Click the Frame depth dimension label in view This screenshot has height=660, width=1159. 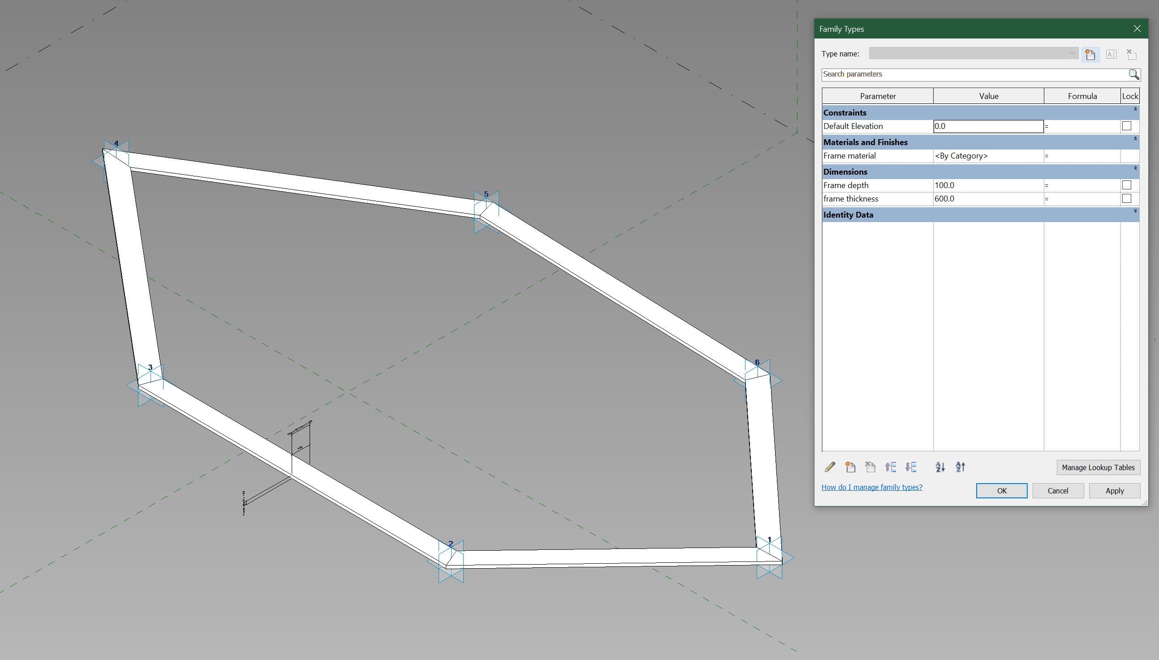(x=244, y=503)
